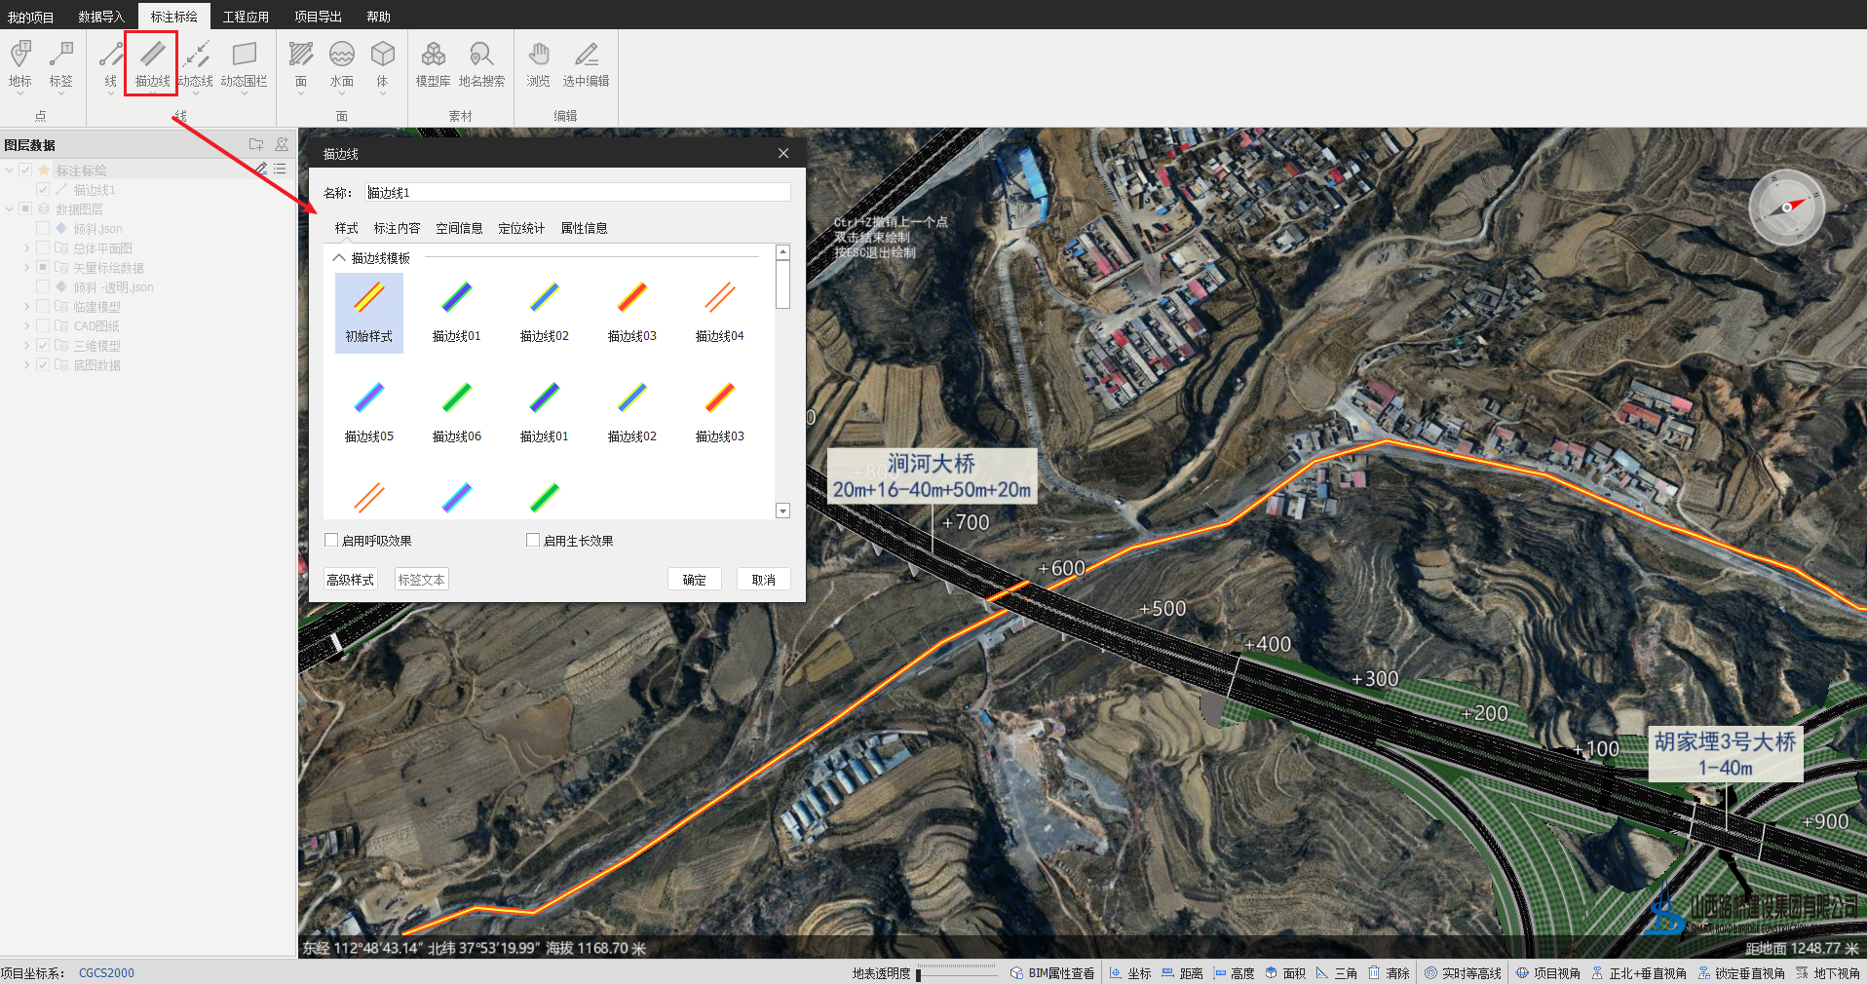Viewport: 1867px width, 984px height.
Task: Switch to 浏览 browse mode
Action: 538,63
